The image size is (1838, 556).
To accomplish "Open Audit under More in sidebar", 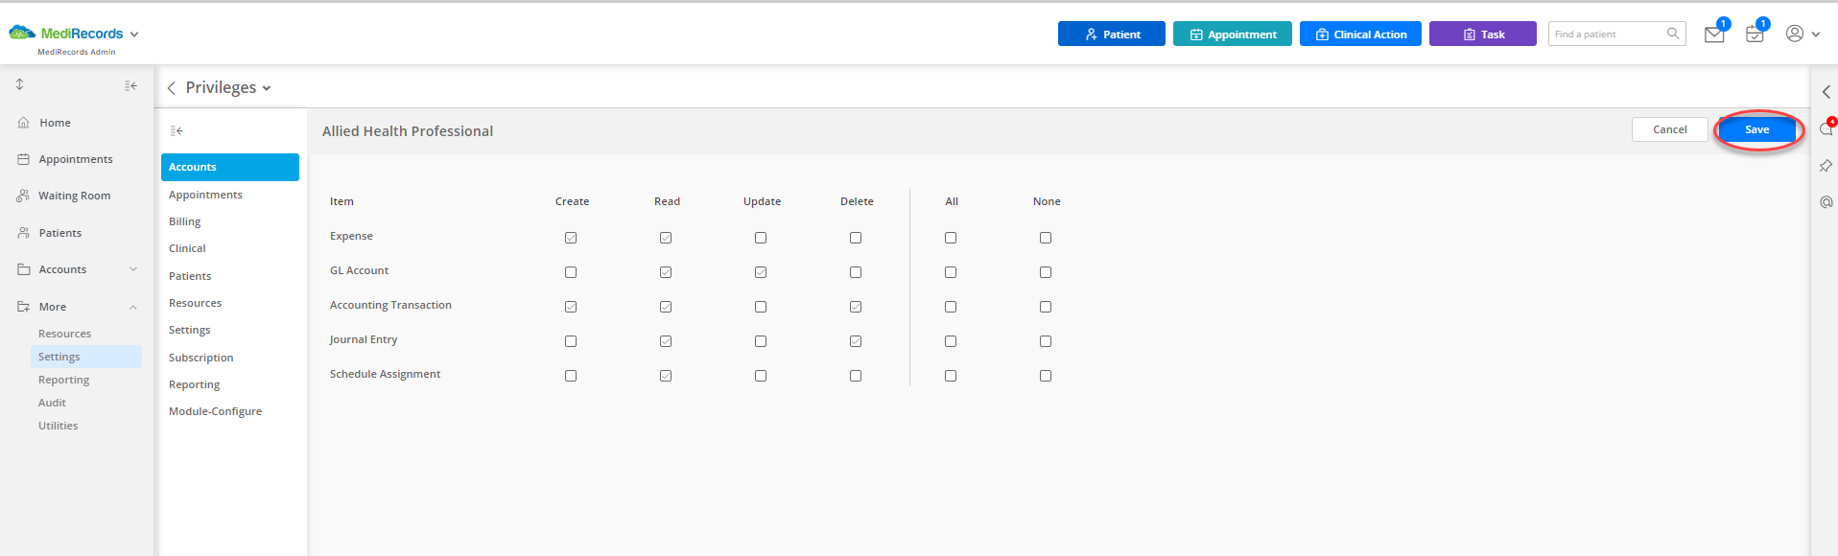I will point(53,403).
